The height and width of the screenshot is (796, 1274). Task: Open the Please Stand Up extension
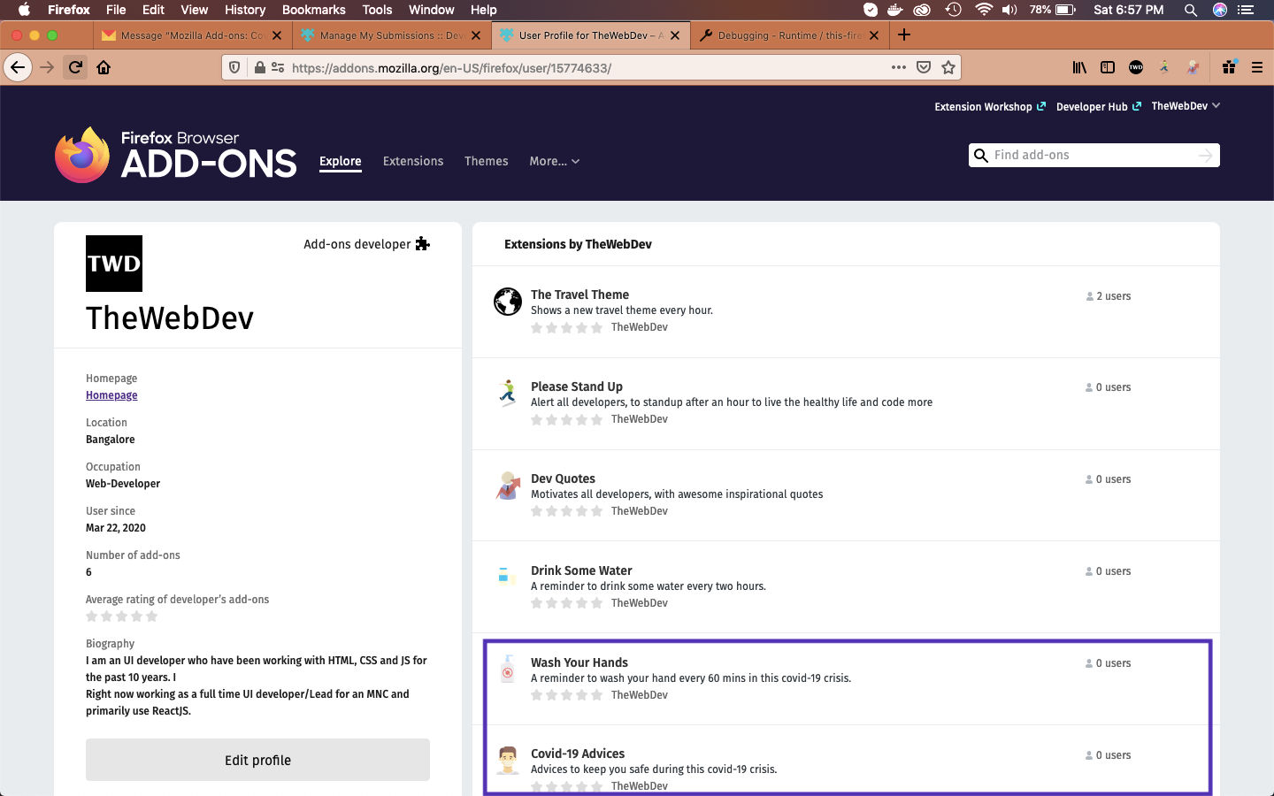click(577, 387)
